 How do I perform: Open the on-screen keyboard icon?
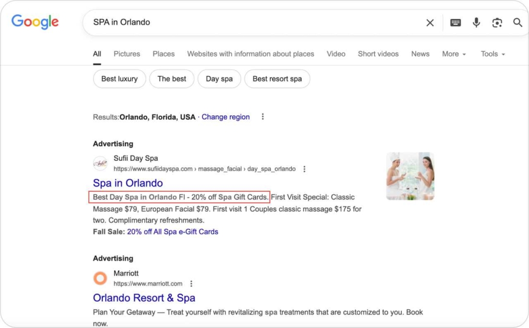[x=455, y=22]
